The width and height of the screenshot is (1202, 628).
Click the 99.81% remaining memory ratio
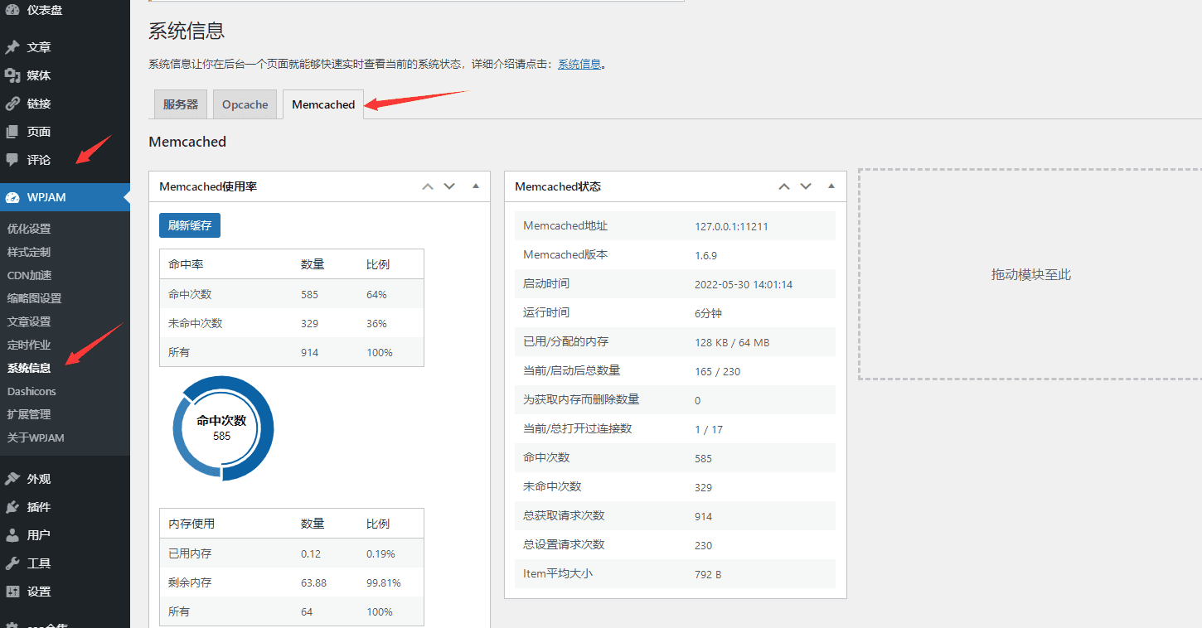[x=384, y=582]
